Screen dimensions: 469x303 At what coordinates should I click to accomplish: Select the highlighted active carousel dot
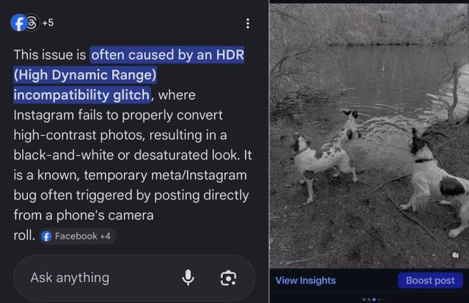pyautogui.click(x=374, y=299)
